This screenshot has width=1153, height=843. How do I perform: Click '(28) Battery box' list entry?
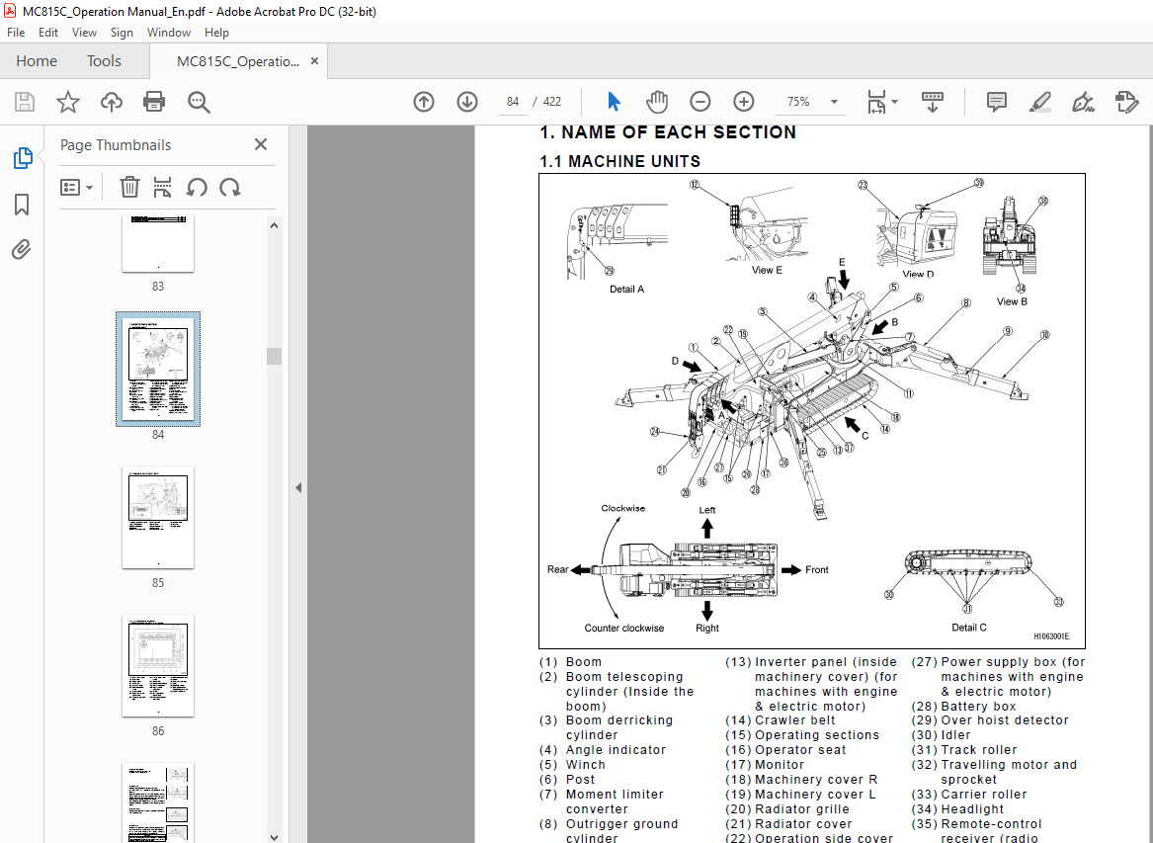(963, 707)
